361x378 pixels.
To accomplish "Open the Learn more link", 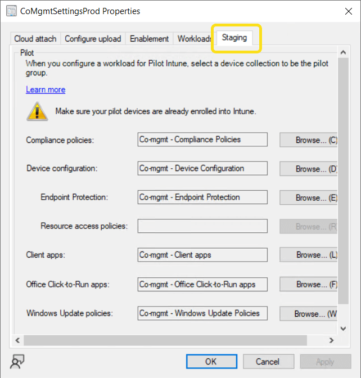I will [x=46, y=89].
